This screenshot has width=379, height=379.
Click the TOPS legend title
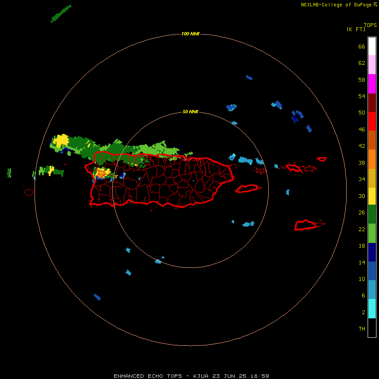click(370, 25)
